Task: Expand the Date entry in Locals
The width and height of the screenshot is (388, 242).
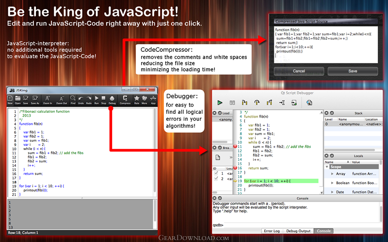Action: click(x=332, y=192)
